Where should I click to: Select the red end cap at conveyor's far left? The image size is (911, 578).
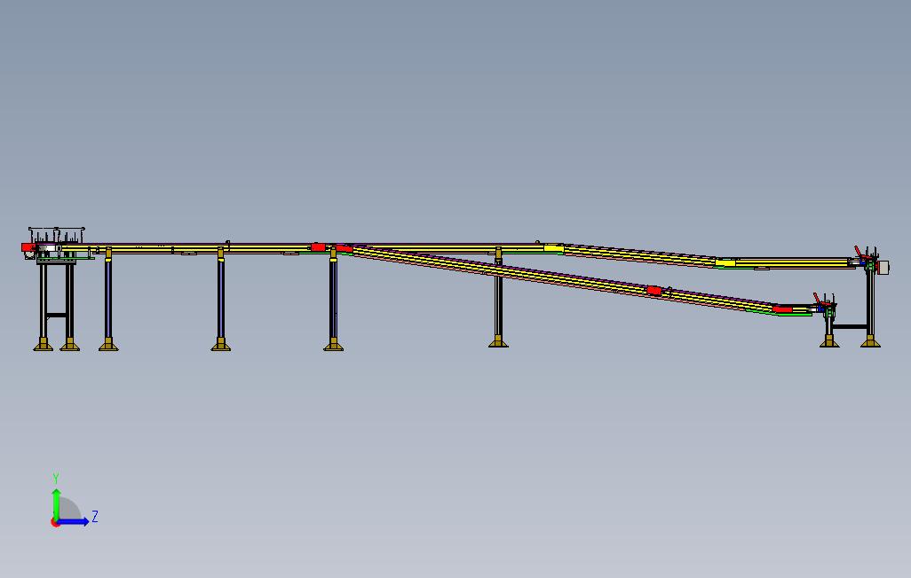coord(28,247)
